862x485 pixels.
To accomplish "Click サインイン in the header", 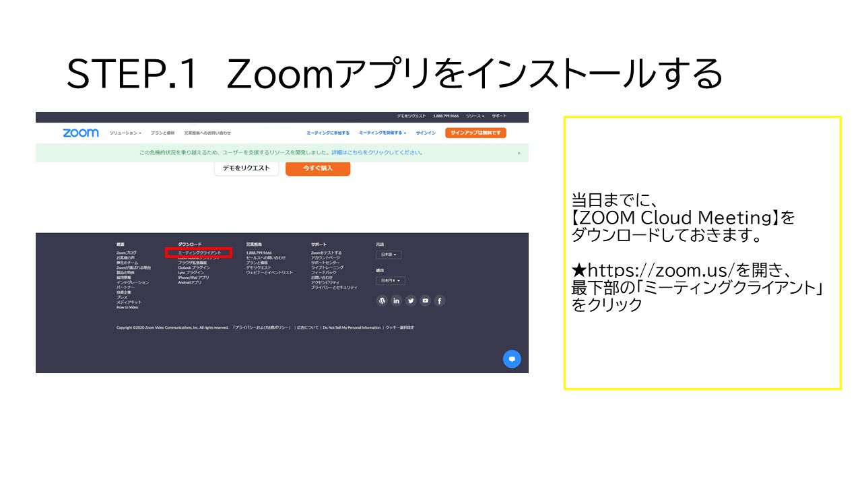I will pos(426,132).
